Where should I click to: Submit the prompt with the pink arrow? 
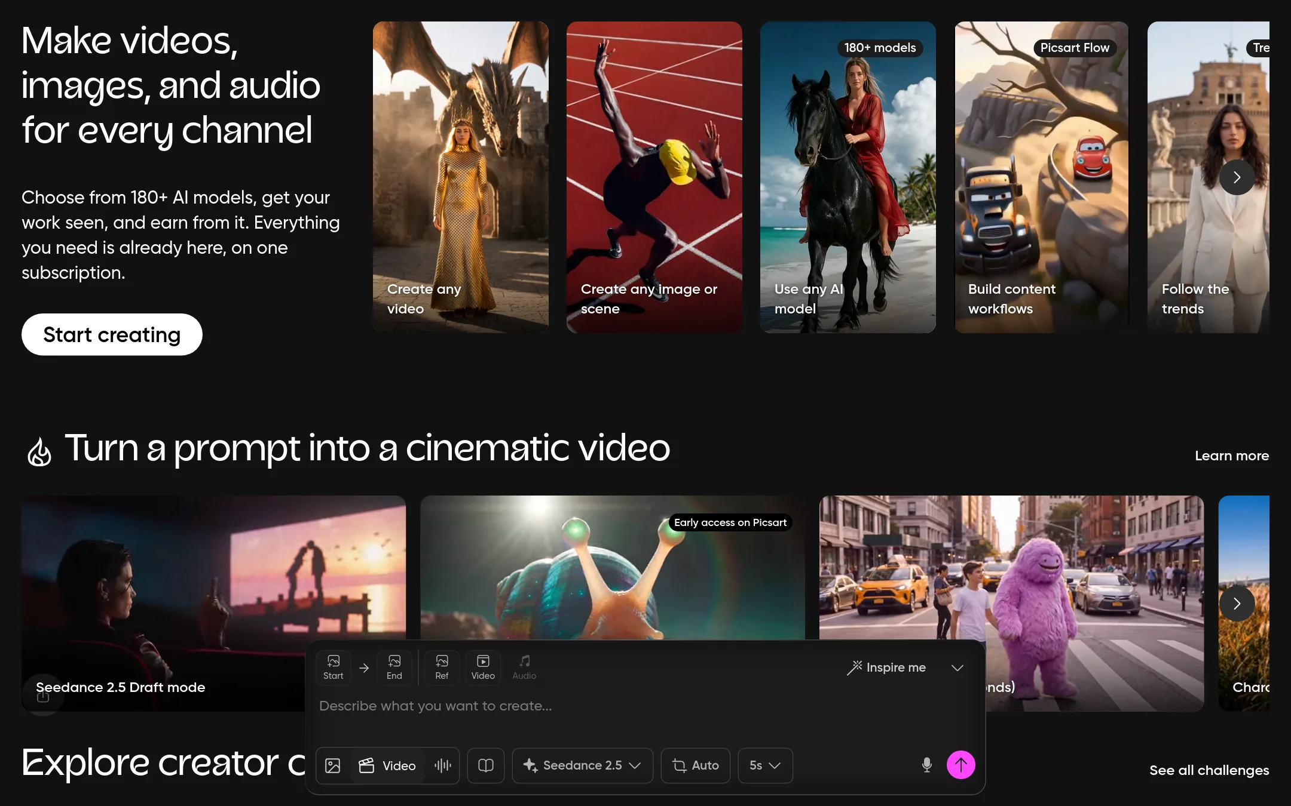[x=961, y=765]
